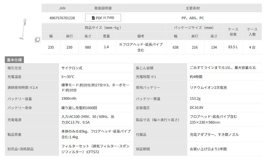The image size is (277, 157).
Task: Click the enlarge image icon beside thumbnail
Action: tap(37, 40)
